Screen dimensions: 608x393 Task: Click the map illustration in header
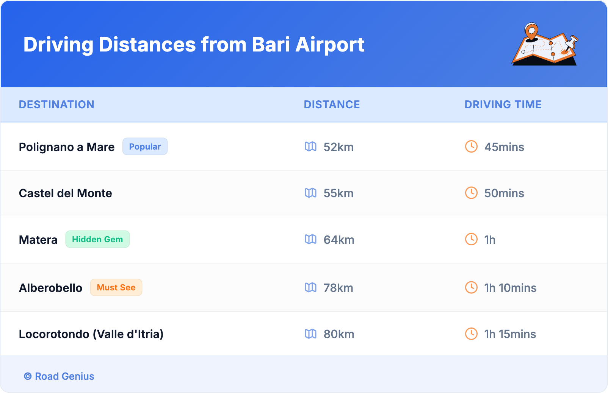[545, 45]
